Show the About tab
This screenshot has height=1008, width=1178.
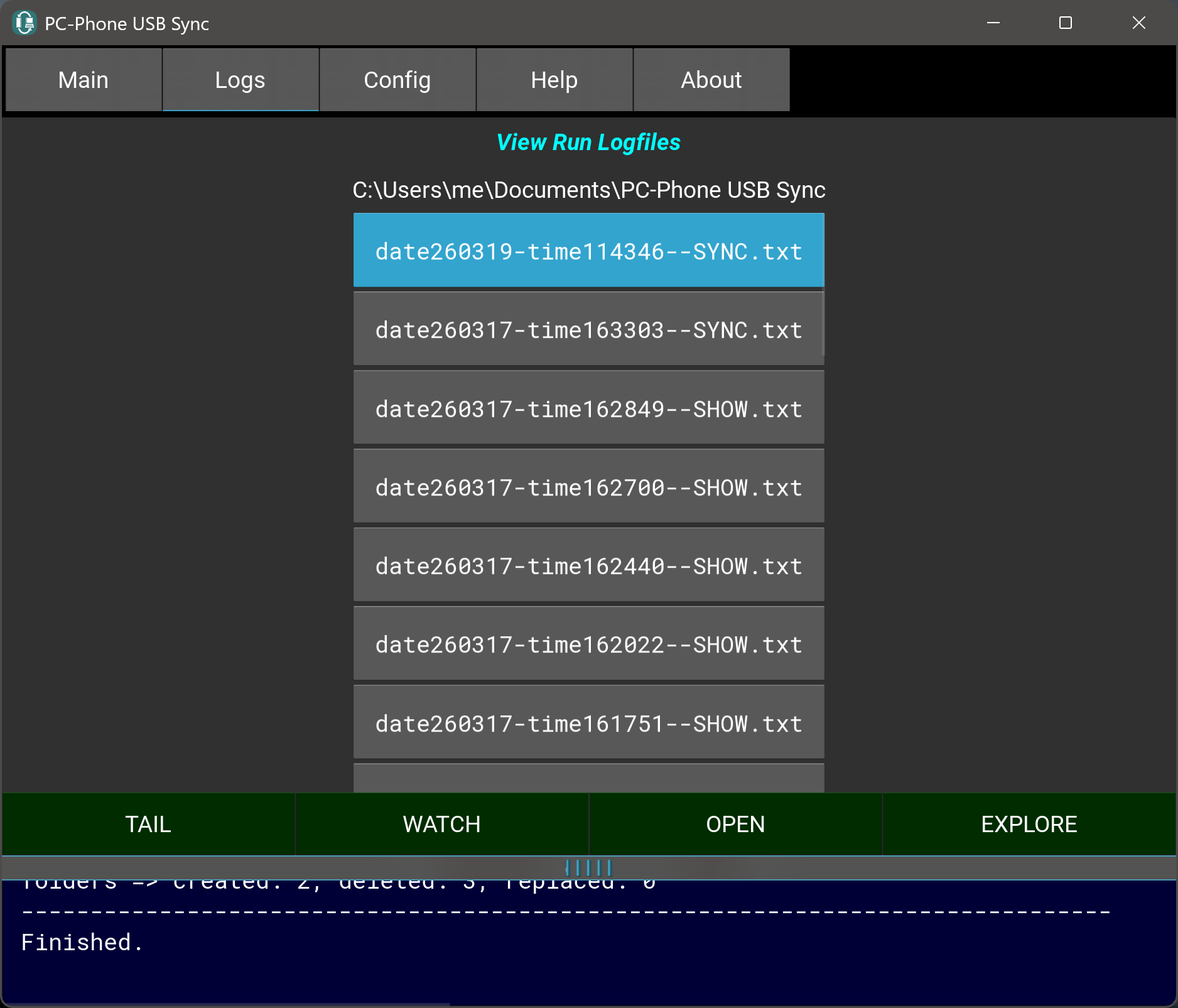(711, 80)
